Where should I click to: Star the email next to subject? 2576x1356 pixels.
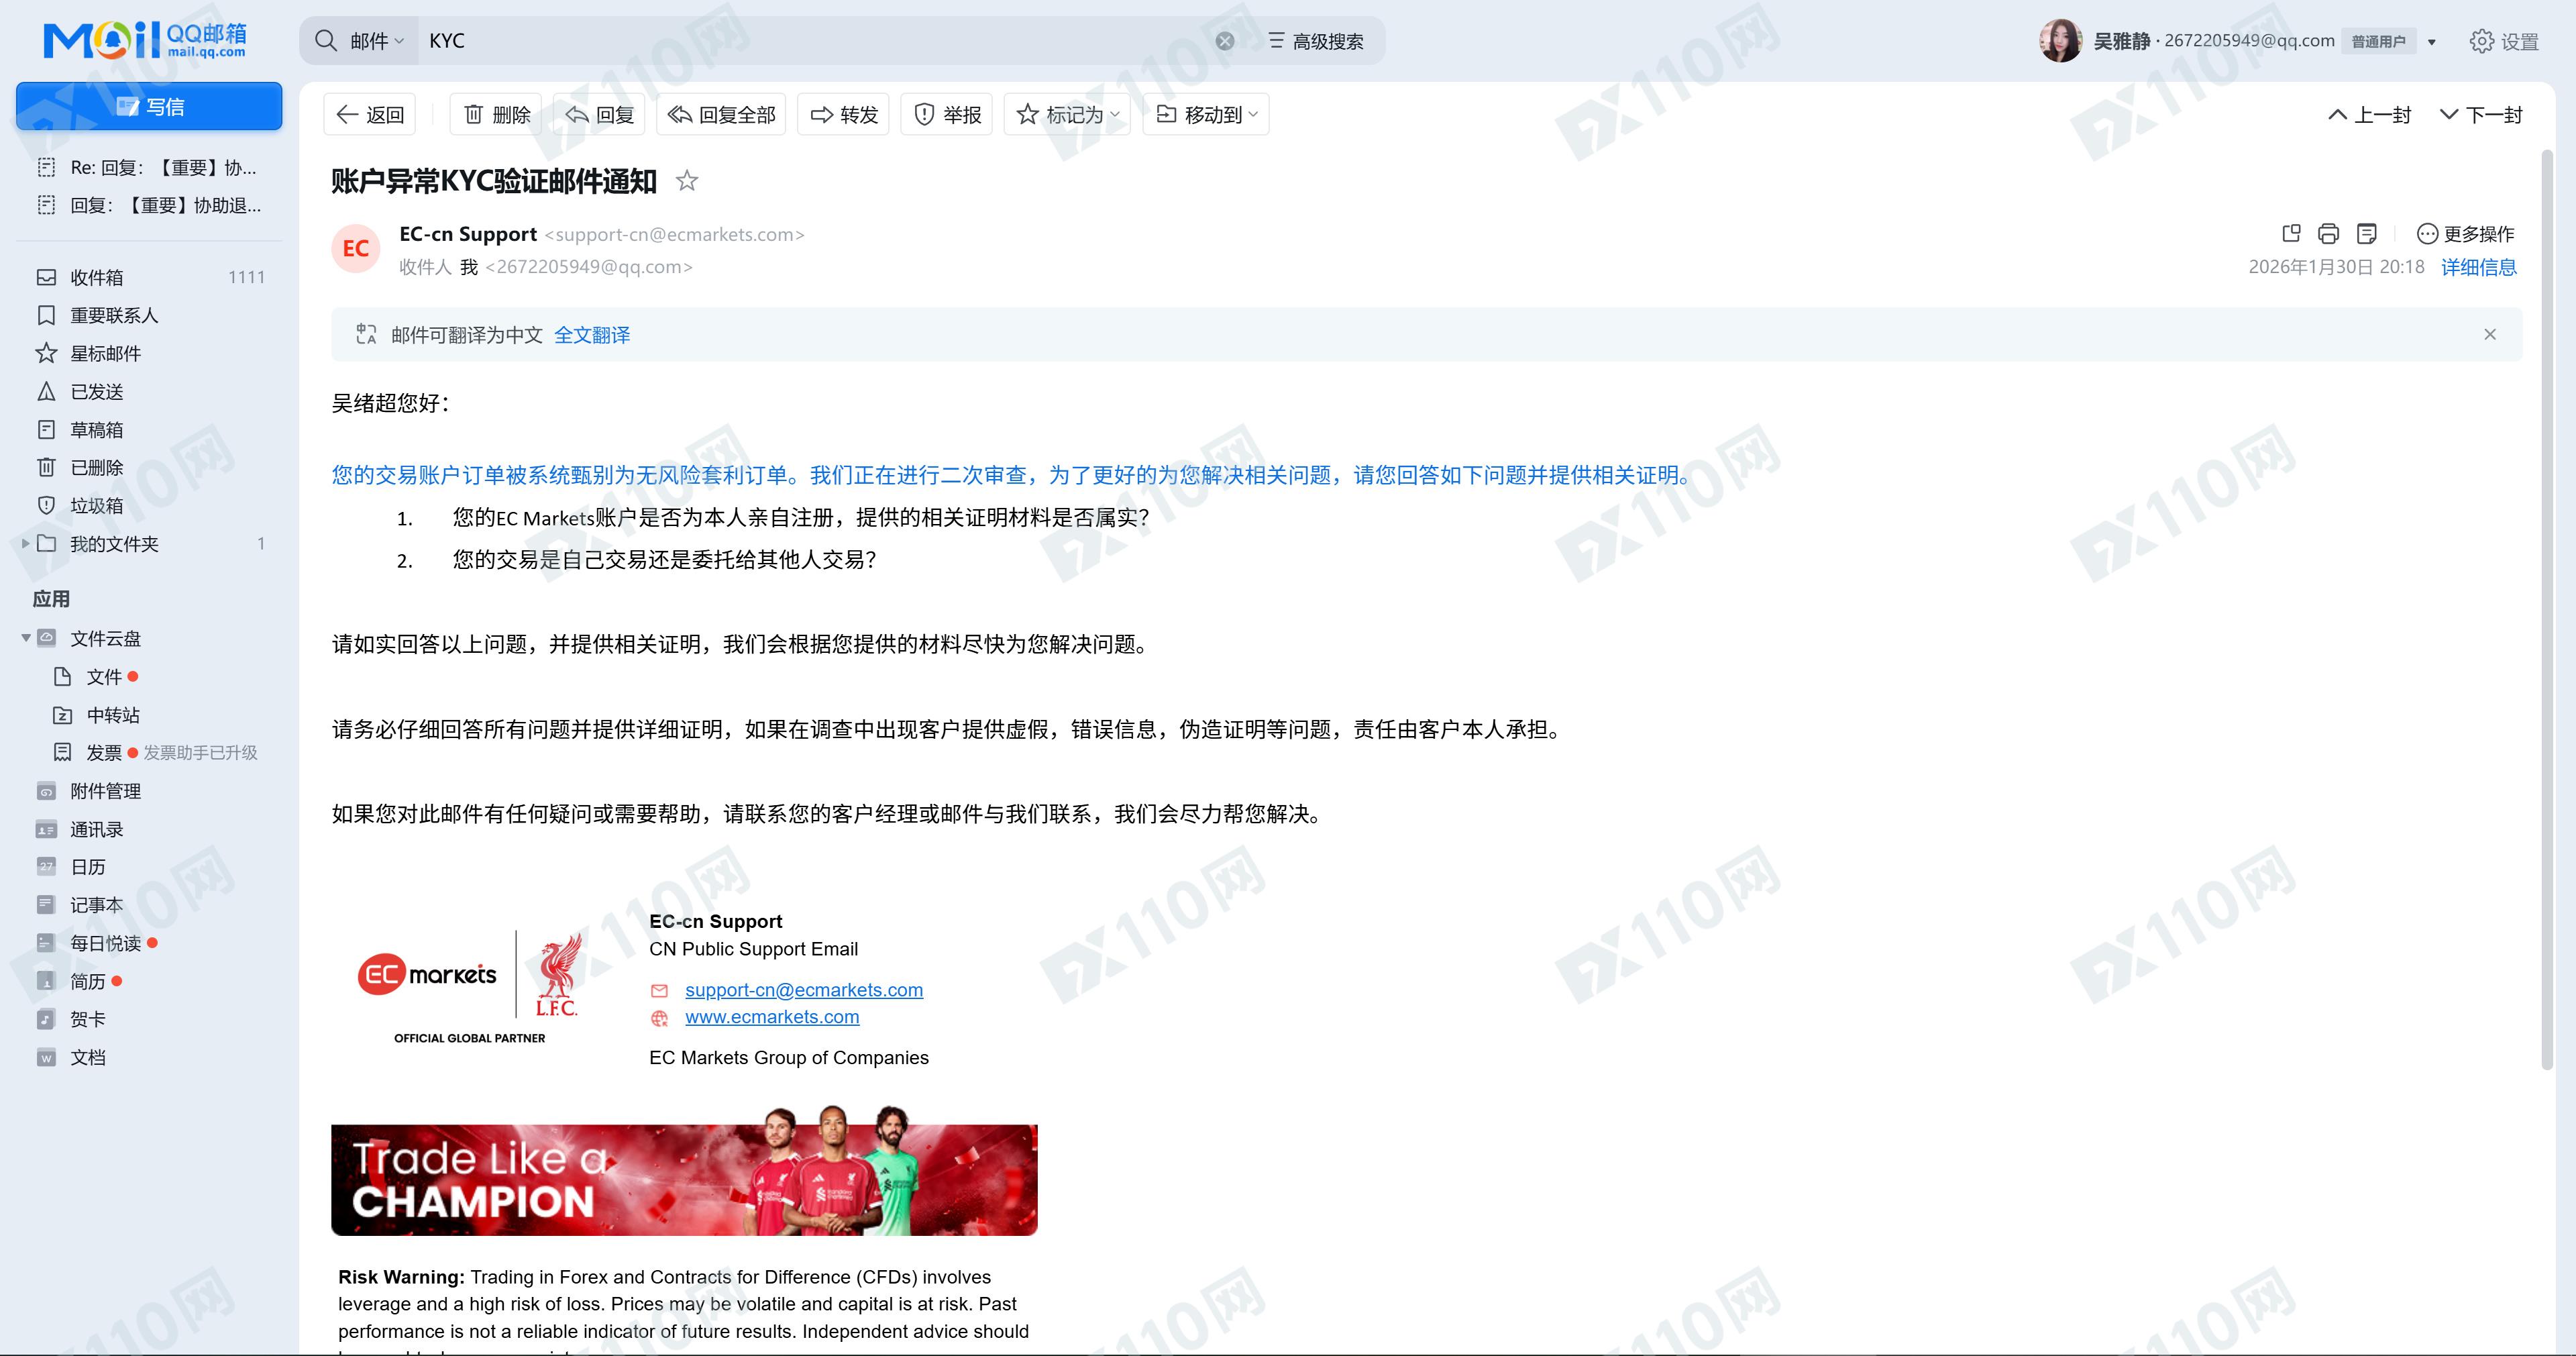687,181
